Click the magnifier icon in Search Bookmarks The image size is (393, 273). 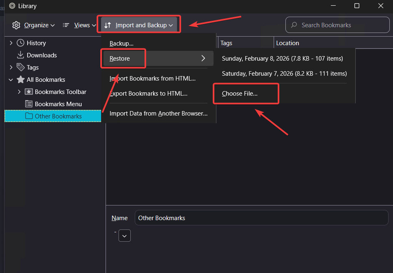(294, 25)
